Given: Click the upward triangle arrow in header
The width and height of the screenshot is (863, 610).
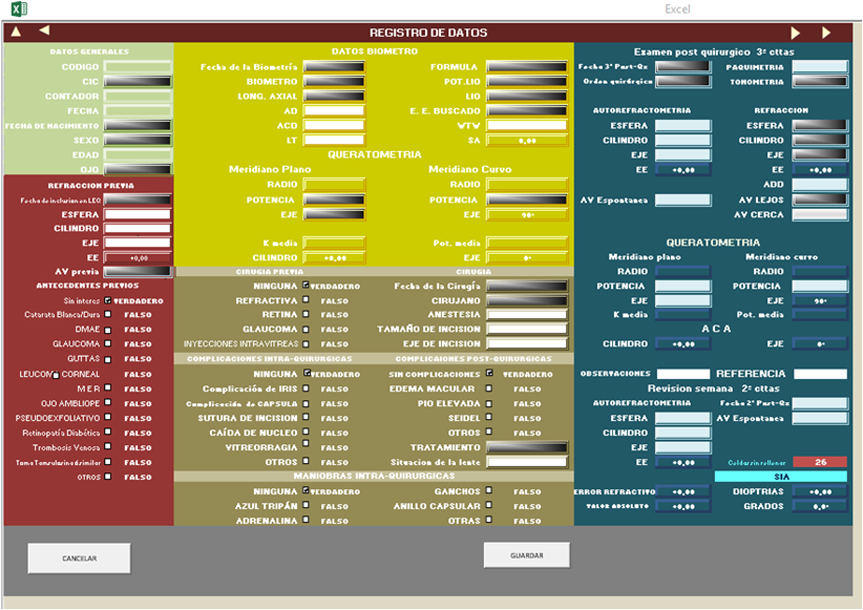Looking at the screenshot, I should [16, 32].
